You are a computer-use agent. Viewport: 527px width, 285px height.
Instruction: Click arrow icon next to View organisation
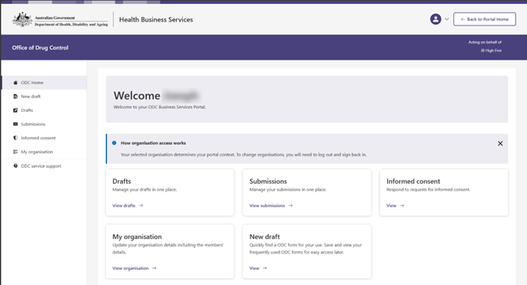pos(154,268)
